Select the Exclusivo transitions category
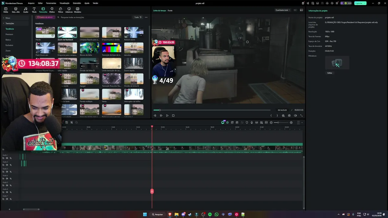Image resolution: width=388 pixels, height=218 pixels. (9, 45)
